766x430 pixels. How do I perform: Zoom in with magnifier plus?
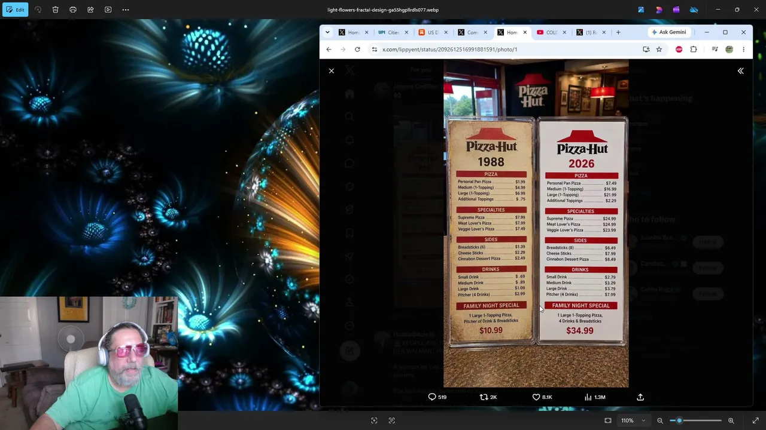tap(731, 420)
